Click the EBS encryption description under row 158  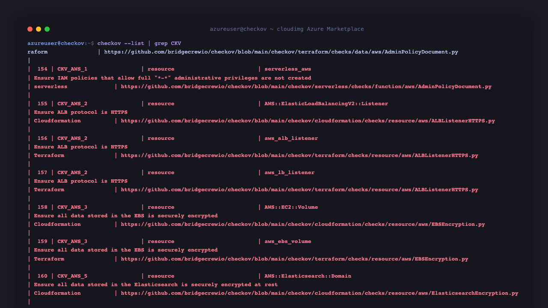pyautogui.click(x=126, y=216)
